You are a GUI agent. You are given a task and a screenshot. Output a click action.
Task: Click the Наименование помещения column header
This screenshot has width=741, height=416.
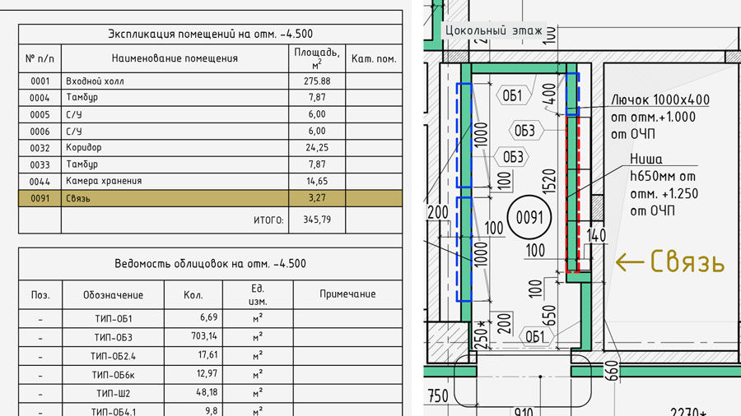pyautogui.click(x=175, y=58)
